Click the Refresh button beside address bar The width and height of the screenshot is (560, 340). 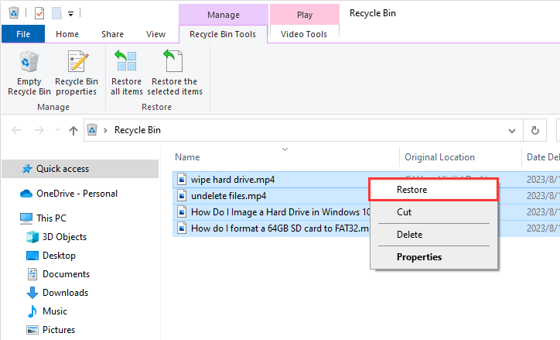[534, 131]
